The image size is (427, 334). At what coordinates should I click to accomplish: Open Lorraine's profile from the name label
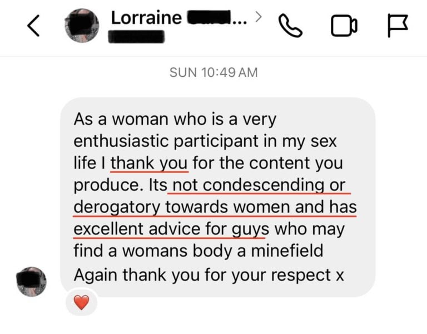[x=146, y=18]
